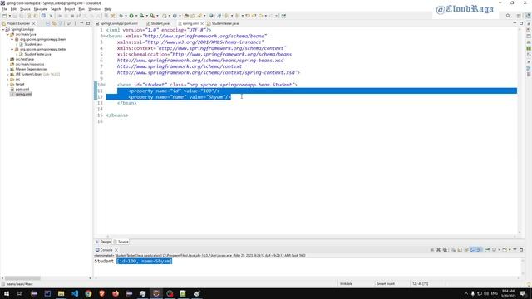The image size is (532, 299).
Task: Switch to the StudentTester.java editor tab
Action: click(223, 23)
